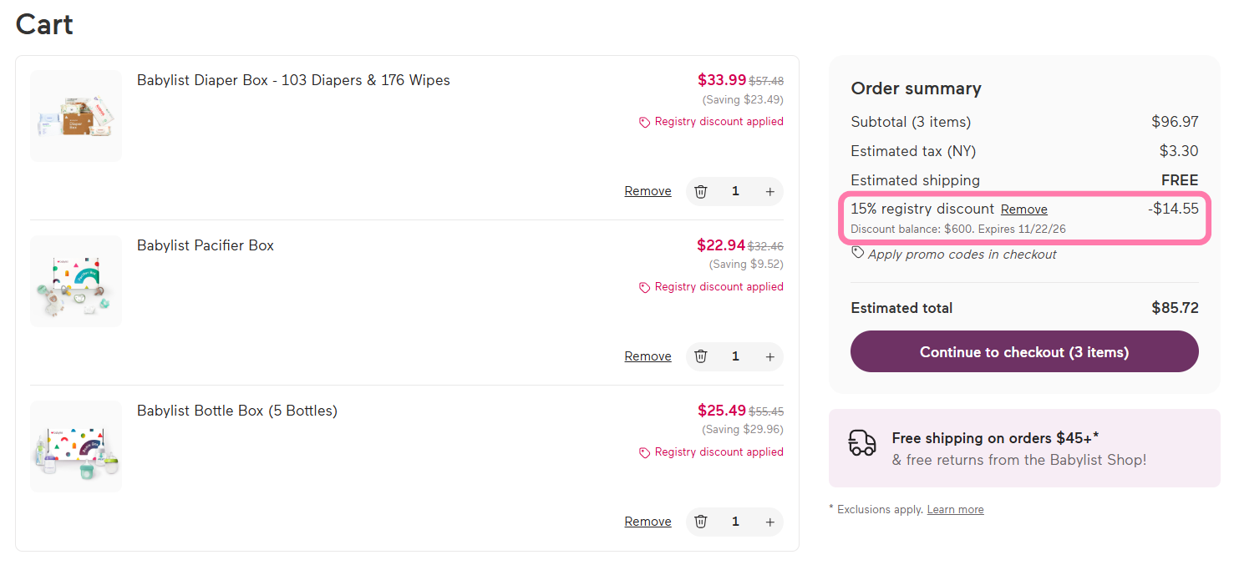Open the Babylist Bottle Box product thumbnail
The image size is (1234, 565).
(76, 446)
